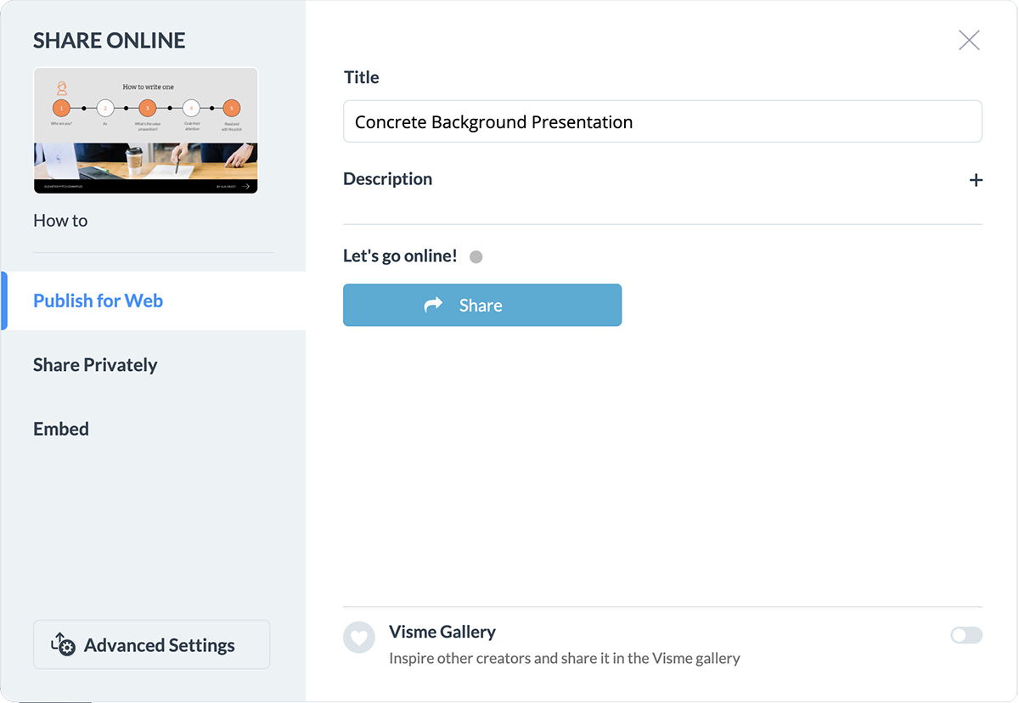Click the curved arrow icon on Share button
1019x703 pixels.
434,305
